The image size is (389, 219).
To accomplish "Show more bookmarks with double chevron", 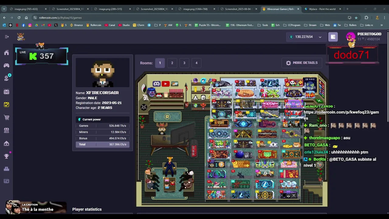I will pyautogui.click(x=381, y=25).
